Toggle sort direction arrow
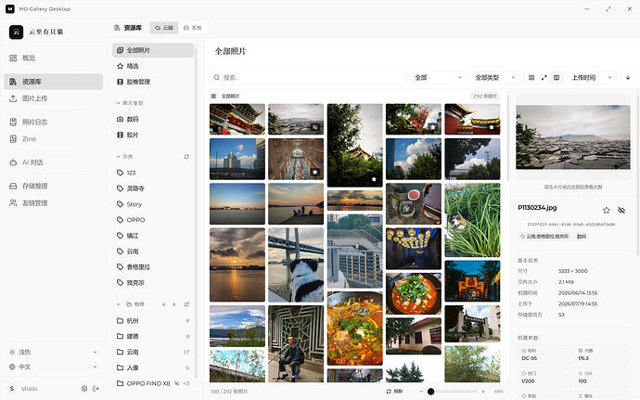 (628, 78)
